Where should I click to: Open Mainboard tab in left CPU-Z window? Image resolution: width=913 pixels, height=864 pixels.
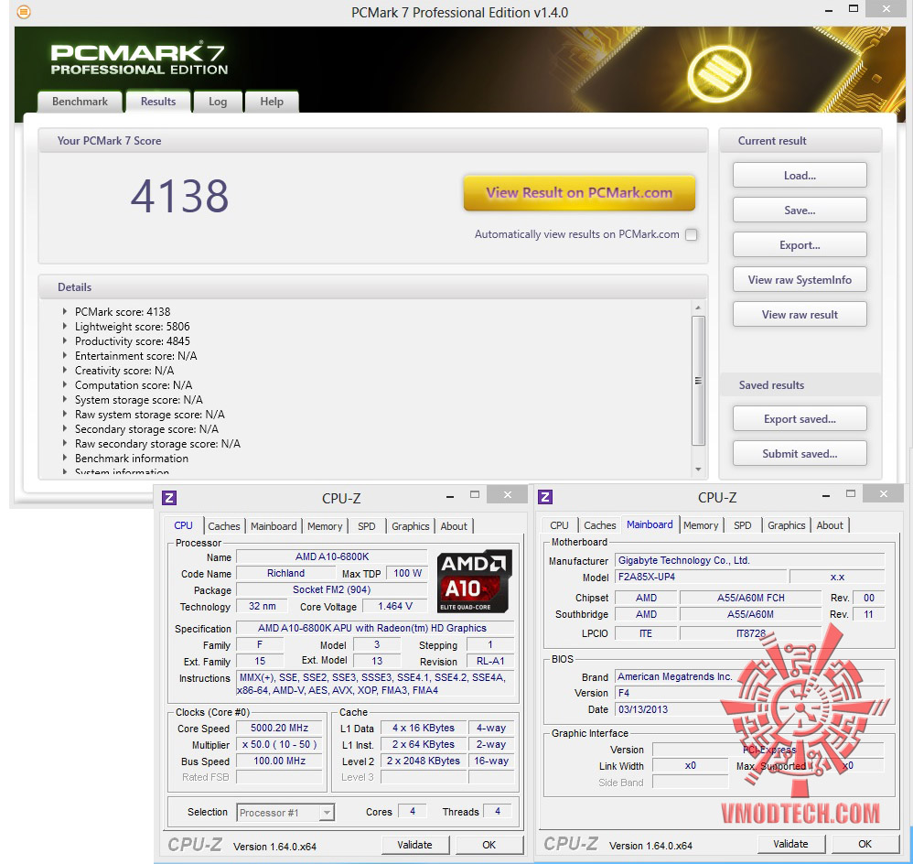tap(274, 526)
